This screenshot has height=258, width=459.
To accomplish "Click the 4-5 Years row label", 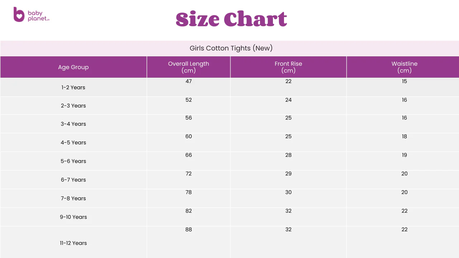I will (73, 143).
